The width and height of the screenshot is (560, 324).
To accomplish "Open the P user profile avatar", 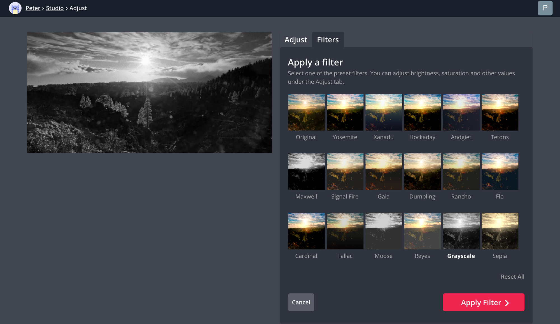I will (545, 8).
